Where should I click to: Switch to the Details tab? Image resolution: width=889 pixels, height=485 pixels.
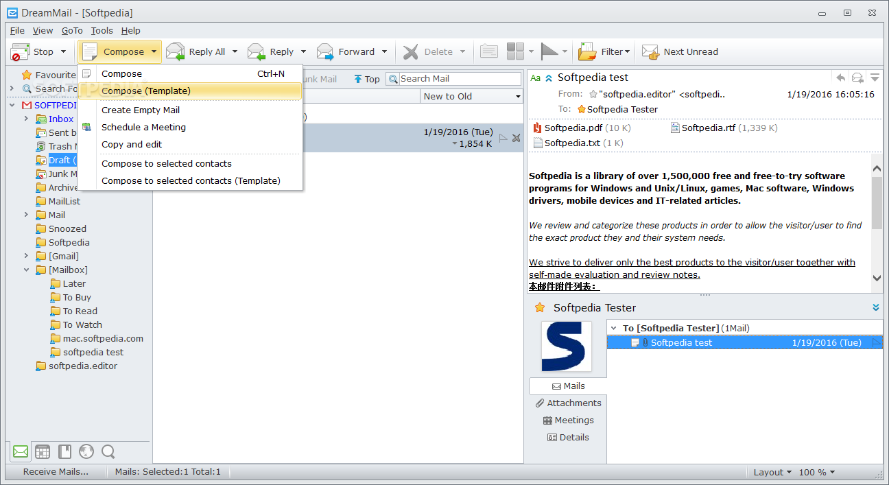[x=567, y=437]
